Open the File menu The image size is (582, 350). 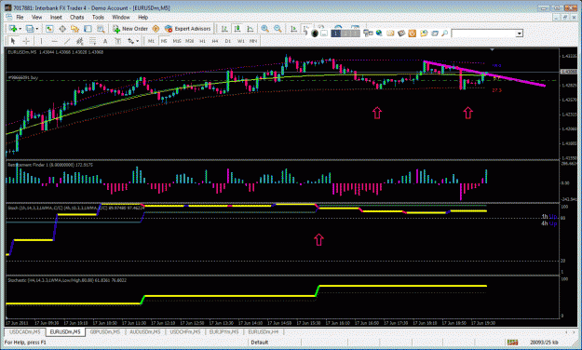[20, 17]
